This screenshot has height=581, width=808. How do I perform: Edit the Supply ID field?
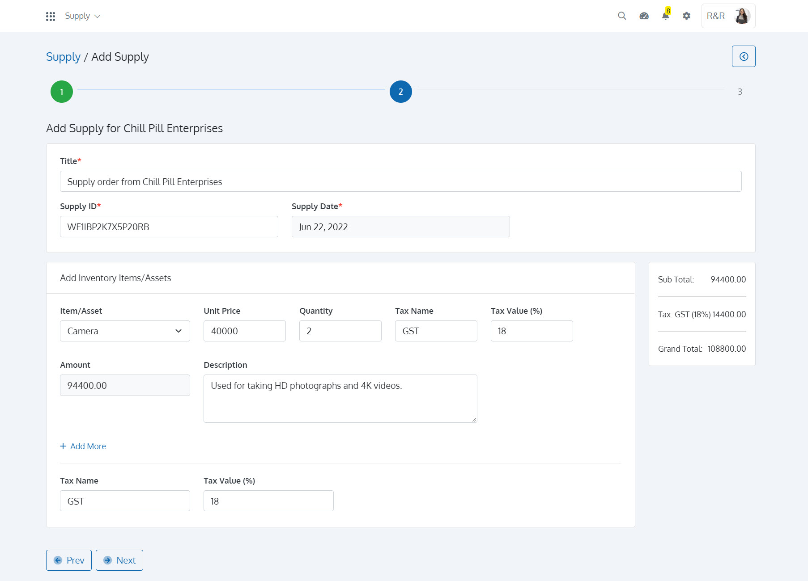point(169,227)
